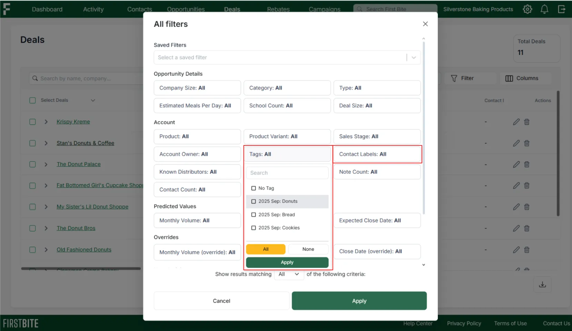Click the Tags search field

(287, 173)
